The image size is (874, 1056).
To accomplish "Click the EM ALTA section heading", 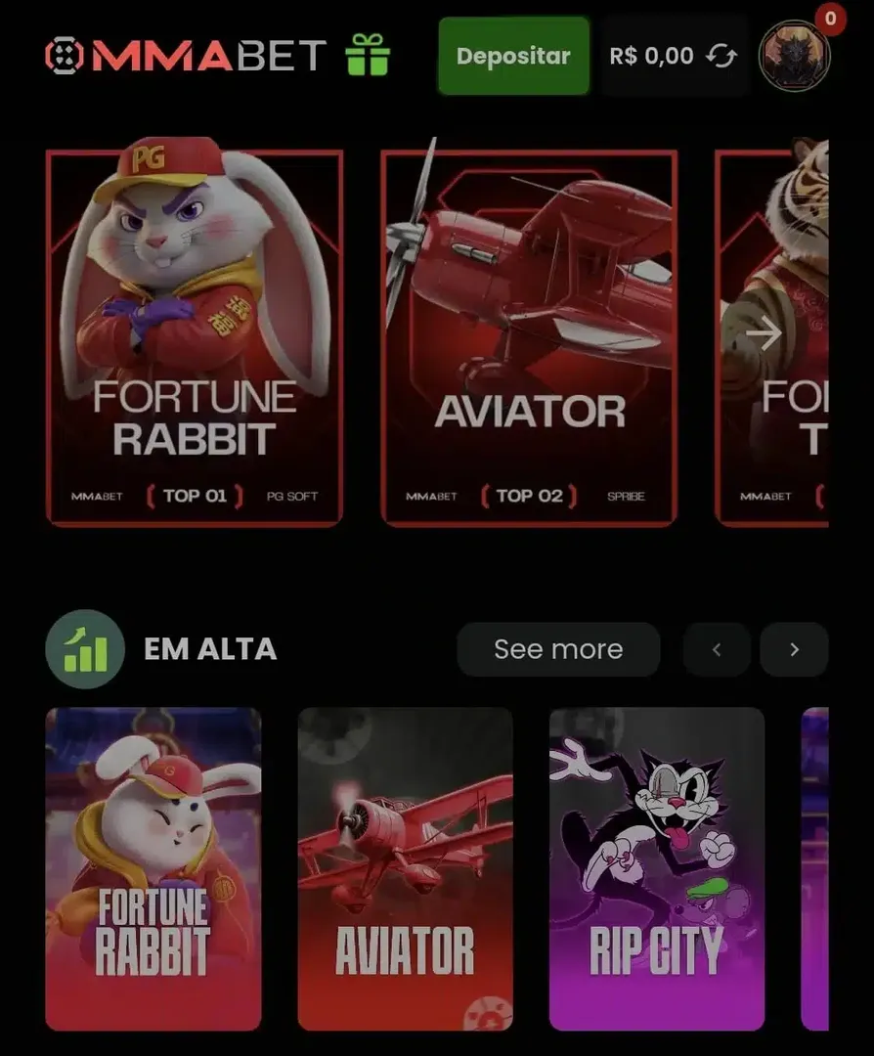I will [210, 649].
